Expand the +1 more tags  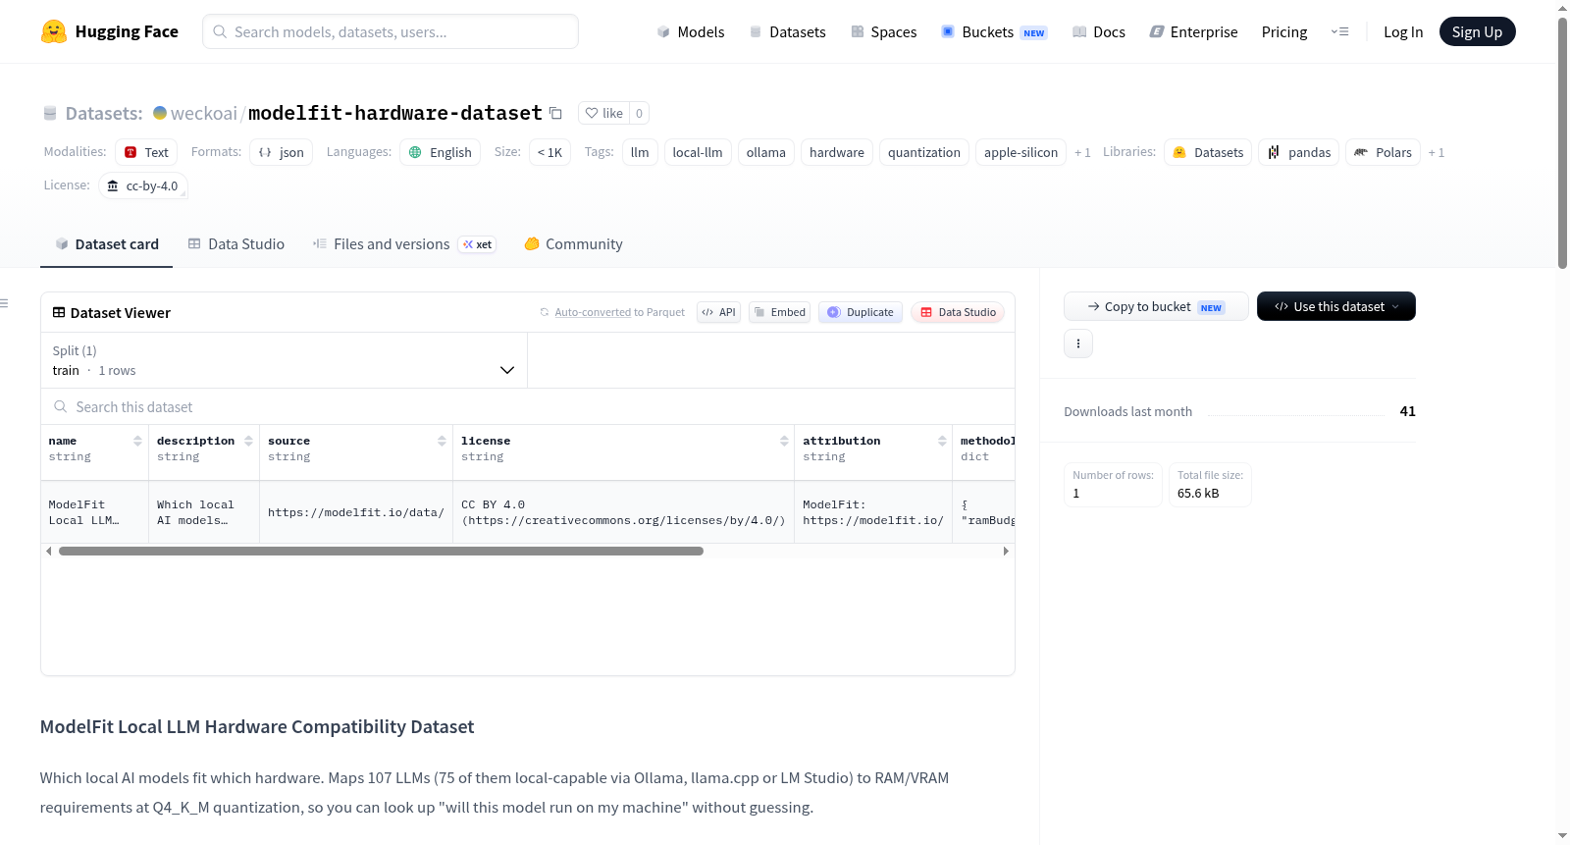1082,152
